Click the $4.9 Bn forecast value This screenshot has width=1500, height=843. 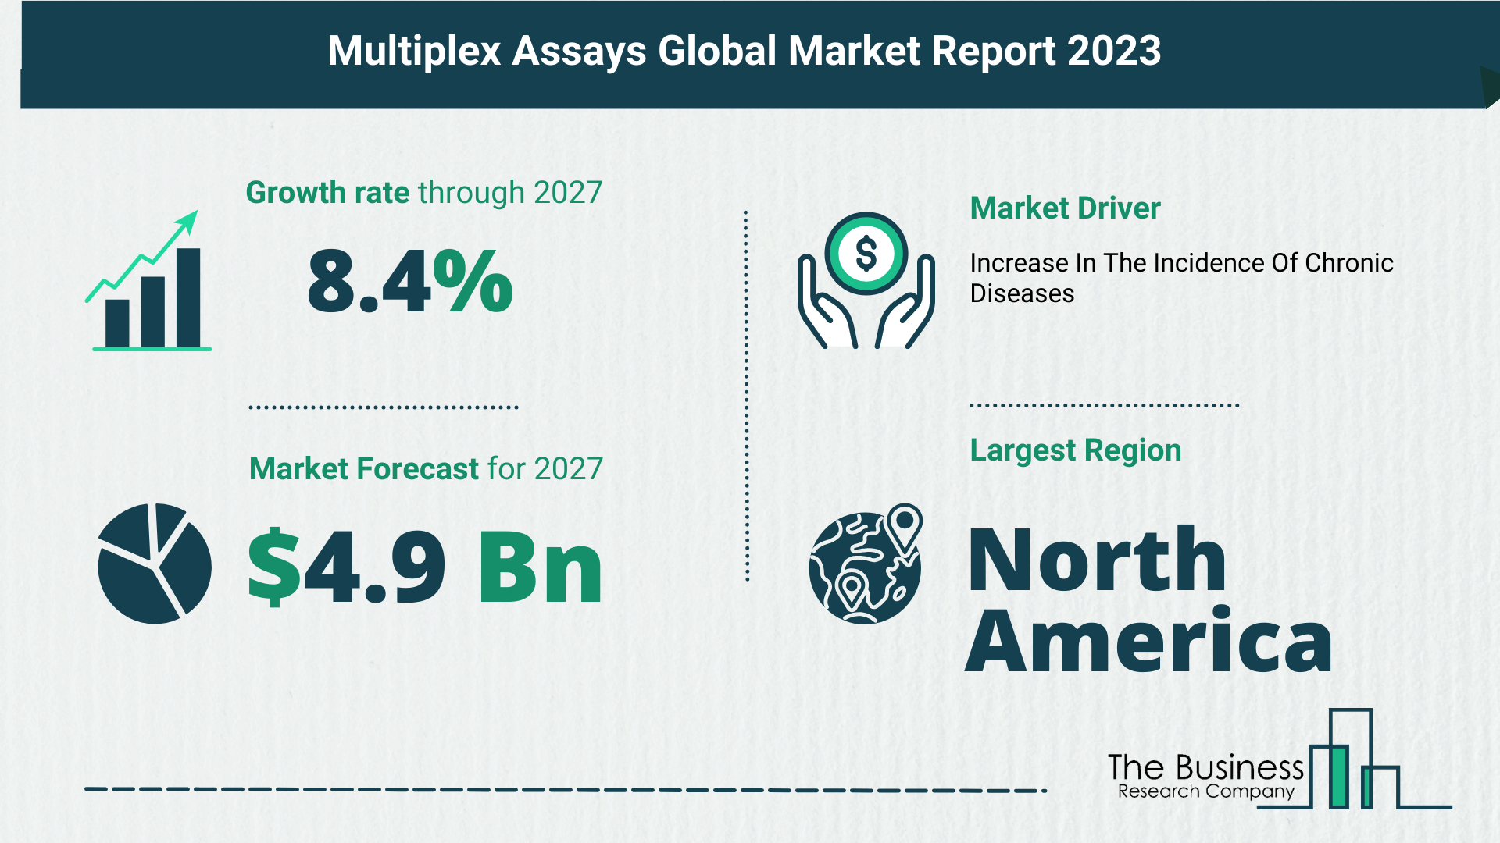point(425,567)
